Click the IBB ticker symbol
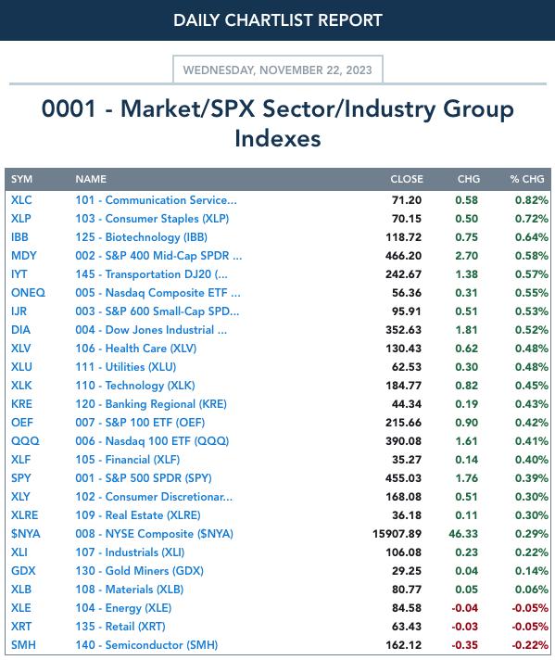The image size is (555, 660). 19,237
